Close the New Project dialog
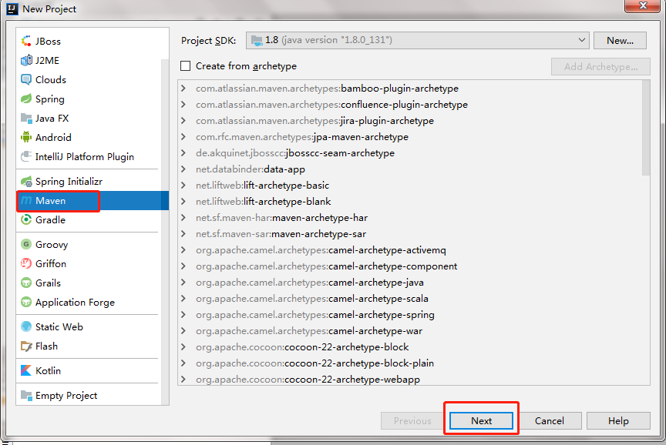This screenshot has width=666, height=445. click(x=643, y=5)
